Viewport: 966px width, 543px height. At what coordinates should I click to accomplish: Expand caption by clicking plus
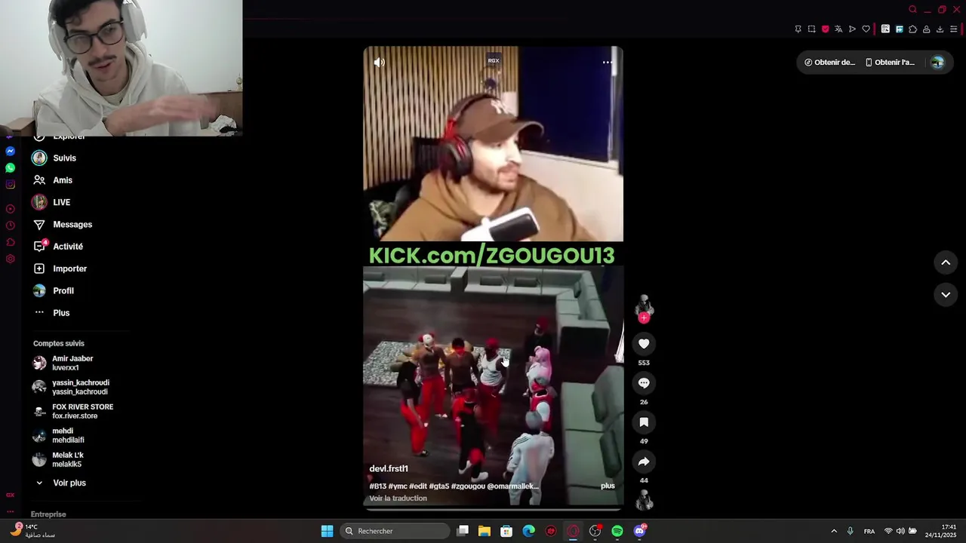point(608,486)
